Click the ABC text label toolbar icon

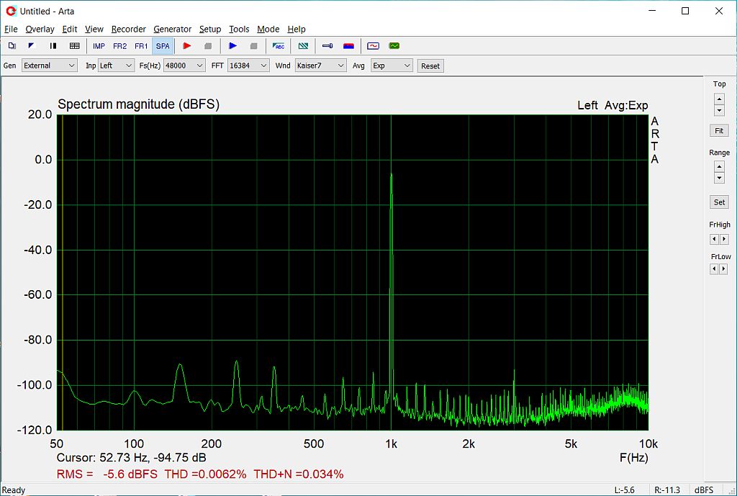279,45
